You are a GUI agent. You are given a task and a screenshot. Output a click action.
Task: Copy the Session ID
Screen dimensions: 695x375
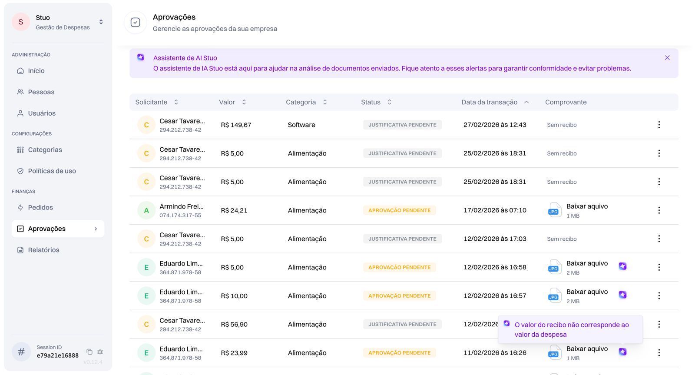click(89, 352)
